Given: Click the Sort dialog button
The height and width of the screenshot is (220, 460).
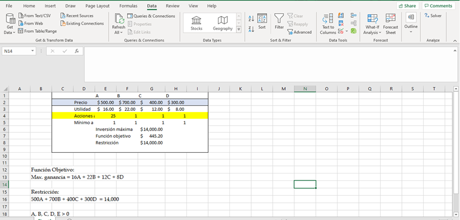Looking at the screenshot, I should pos(262,22).
